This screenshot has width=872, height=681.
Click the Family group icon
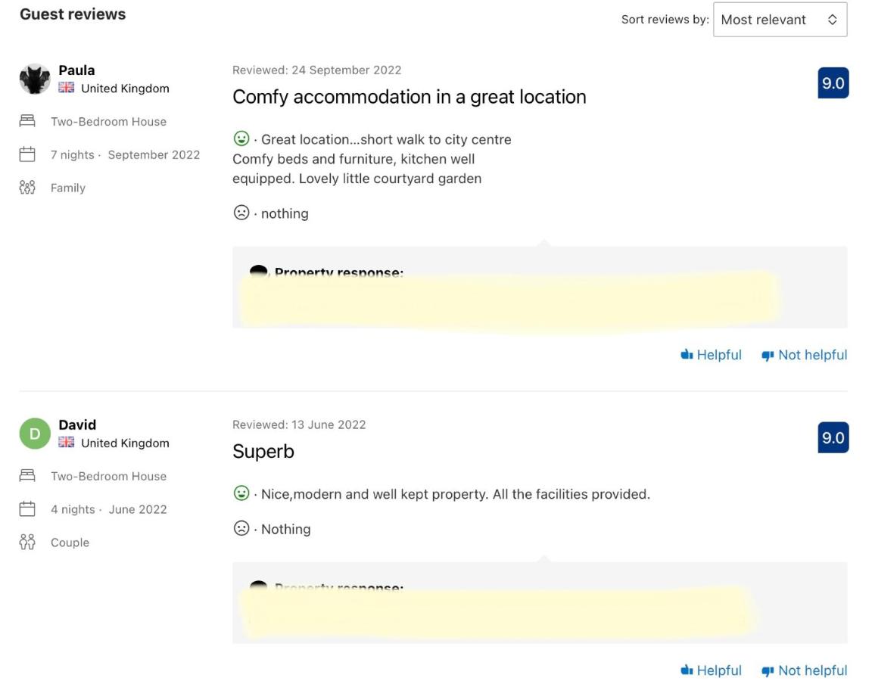point(27,188)
